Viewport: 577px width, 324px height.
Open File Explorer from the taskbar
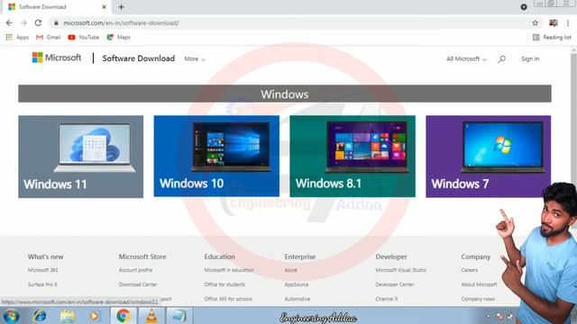coord(68,316)
